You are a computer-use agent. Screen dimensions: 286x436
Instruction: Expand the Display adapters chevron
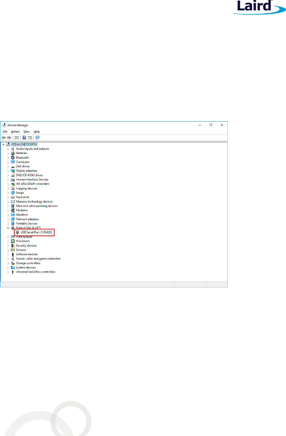click(8, 171)
